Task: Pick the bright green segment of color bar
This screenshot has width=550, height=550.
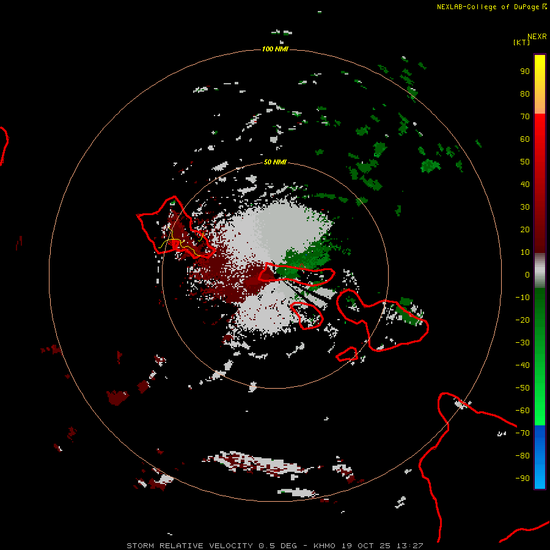Action: point(540,356)
